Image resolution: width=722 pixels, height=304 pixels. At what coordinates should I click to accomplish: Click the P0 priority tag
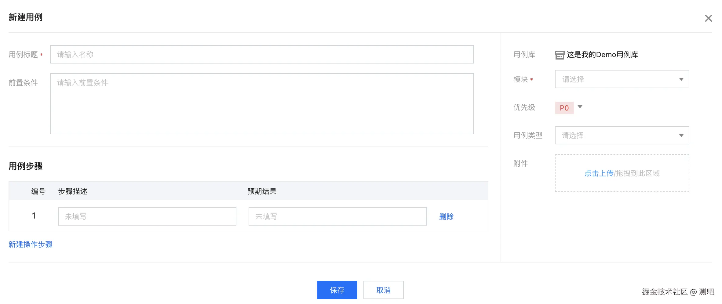tap(564, 108)
